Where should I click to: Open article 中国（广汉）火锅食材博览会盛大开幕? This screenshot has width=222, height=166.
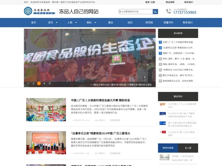pyautogui.click(x=101, y=100)
